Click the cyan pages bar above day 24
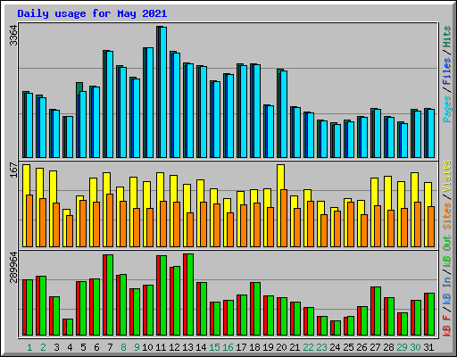Screen dimensions: 457x357 (x=337, y=141)
